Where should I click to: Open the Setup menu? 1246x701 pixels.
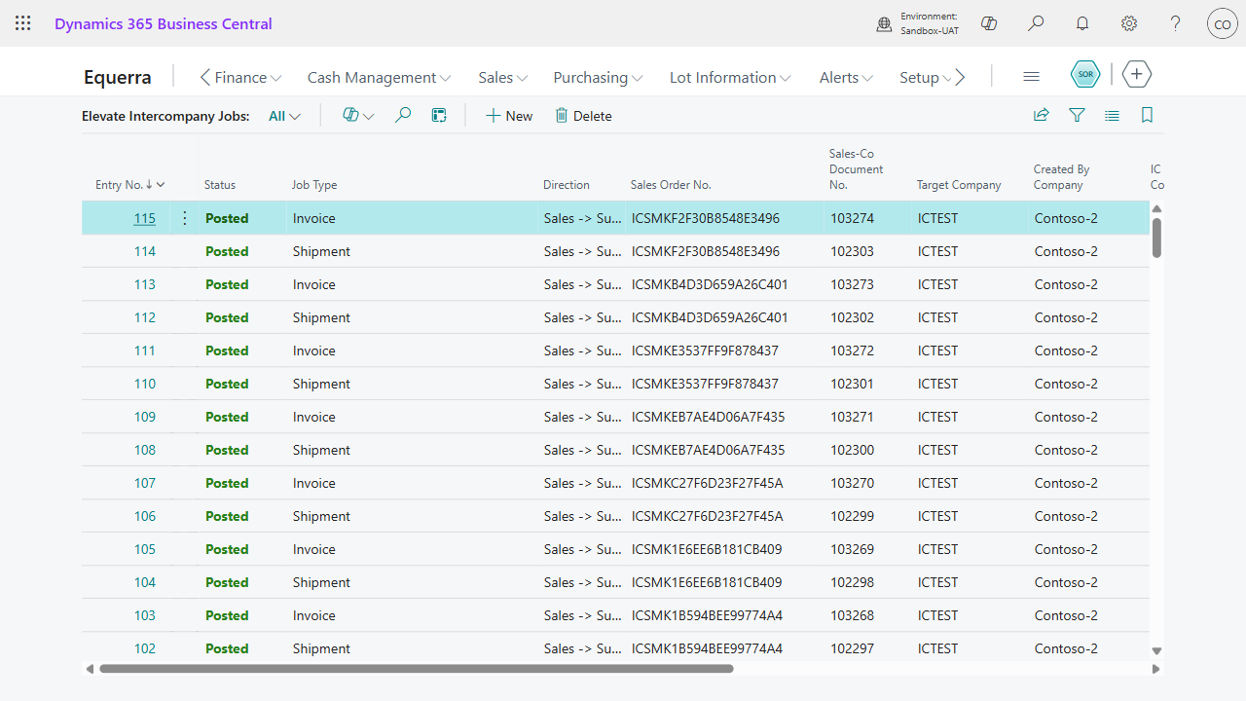pyautogui.click(x=925, y=77)
